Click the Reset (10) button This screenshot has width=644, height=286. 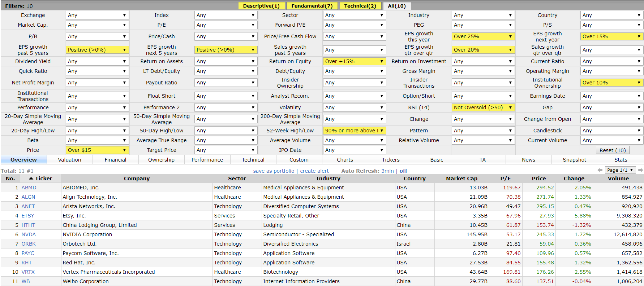[613, 150]
